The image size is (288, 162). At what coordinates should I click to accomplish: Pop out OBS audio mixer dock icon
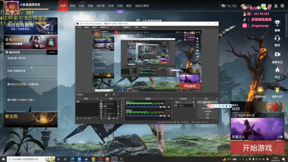coord(171,99)
